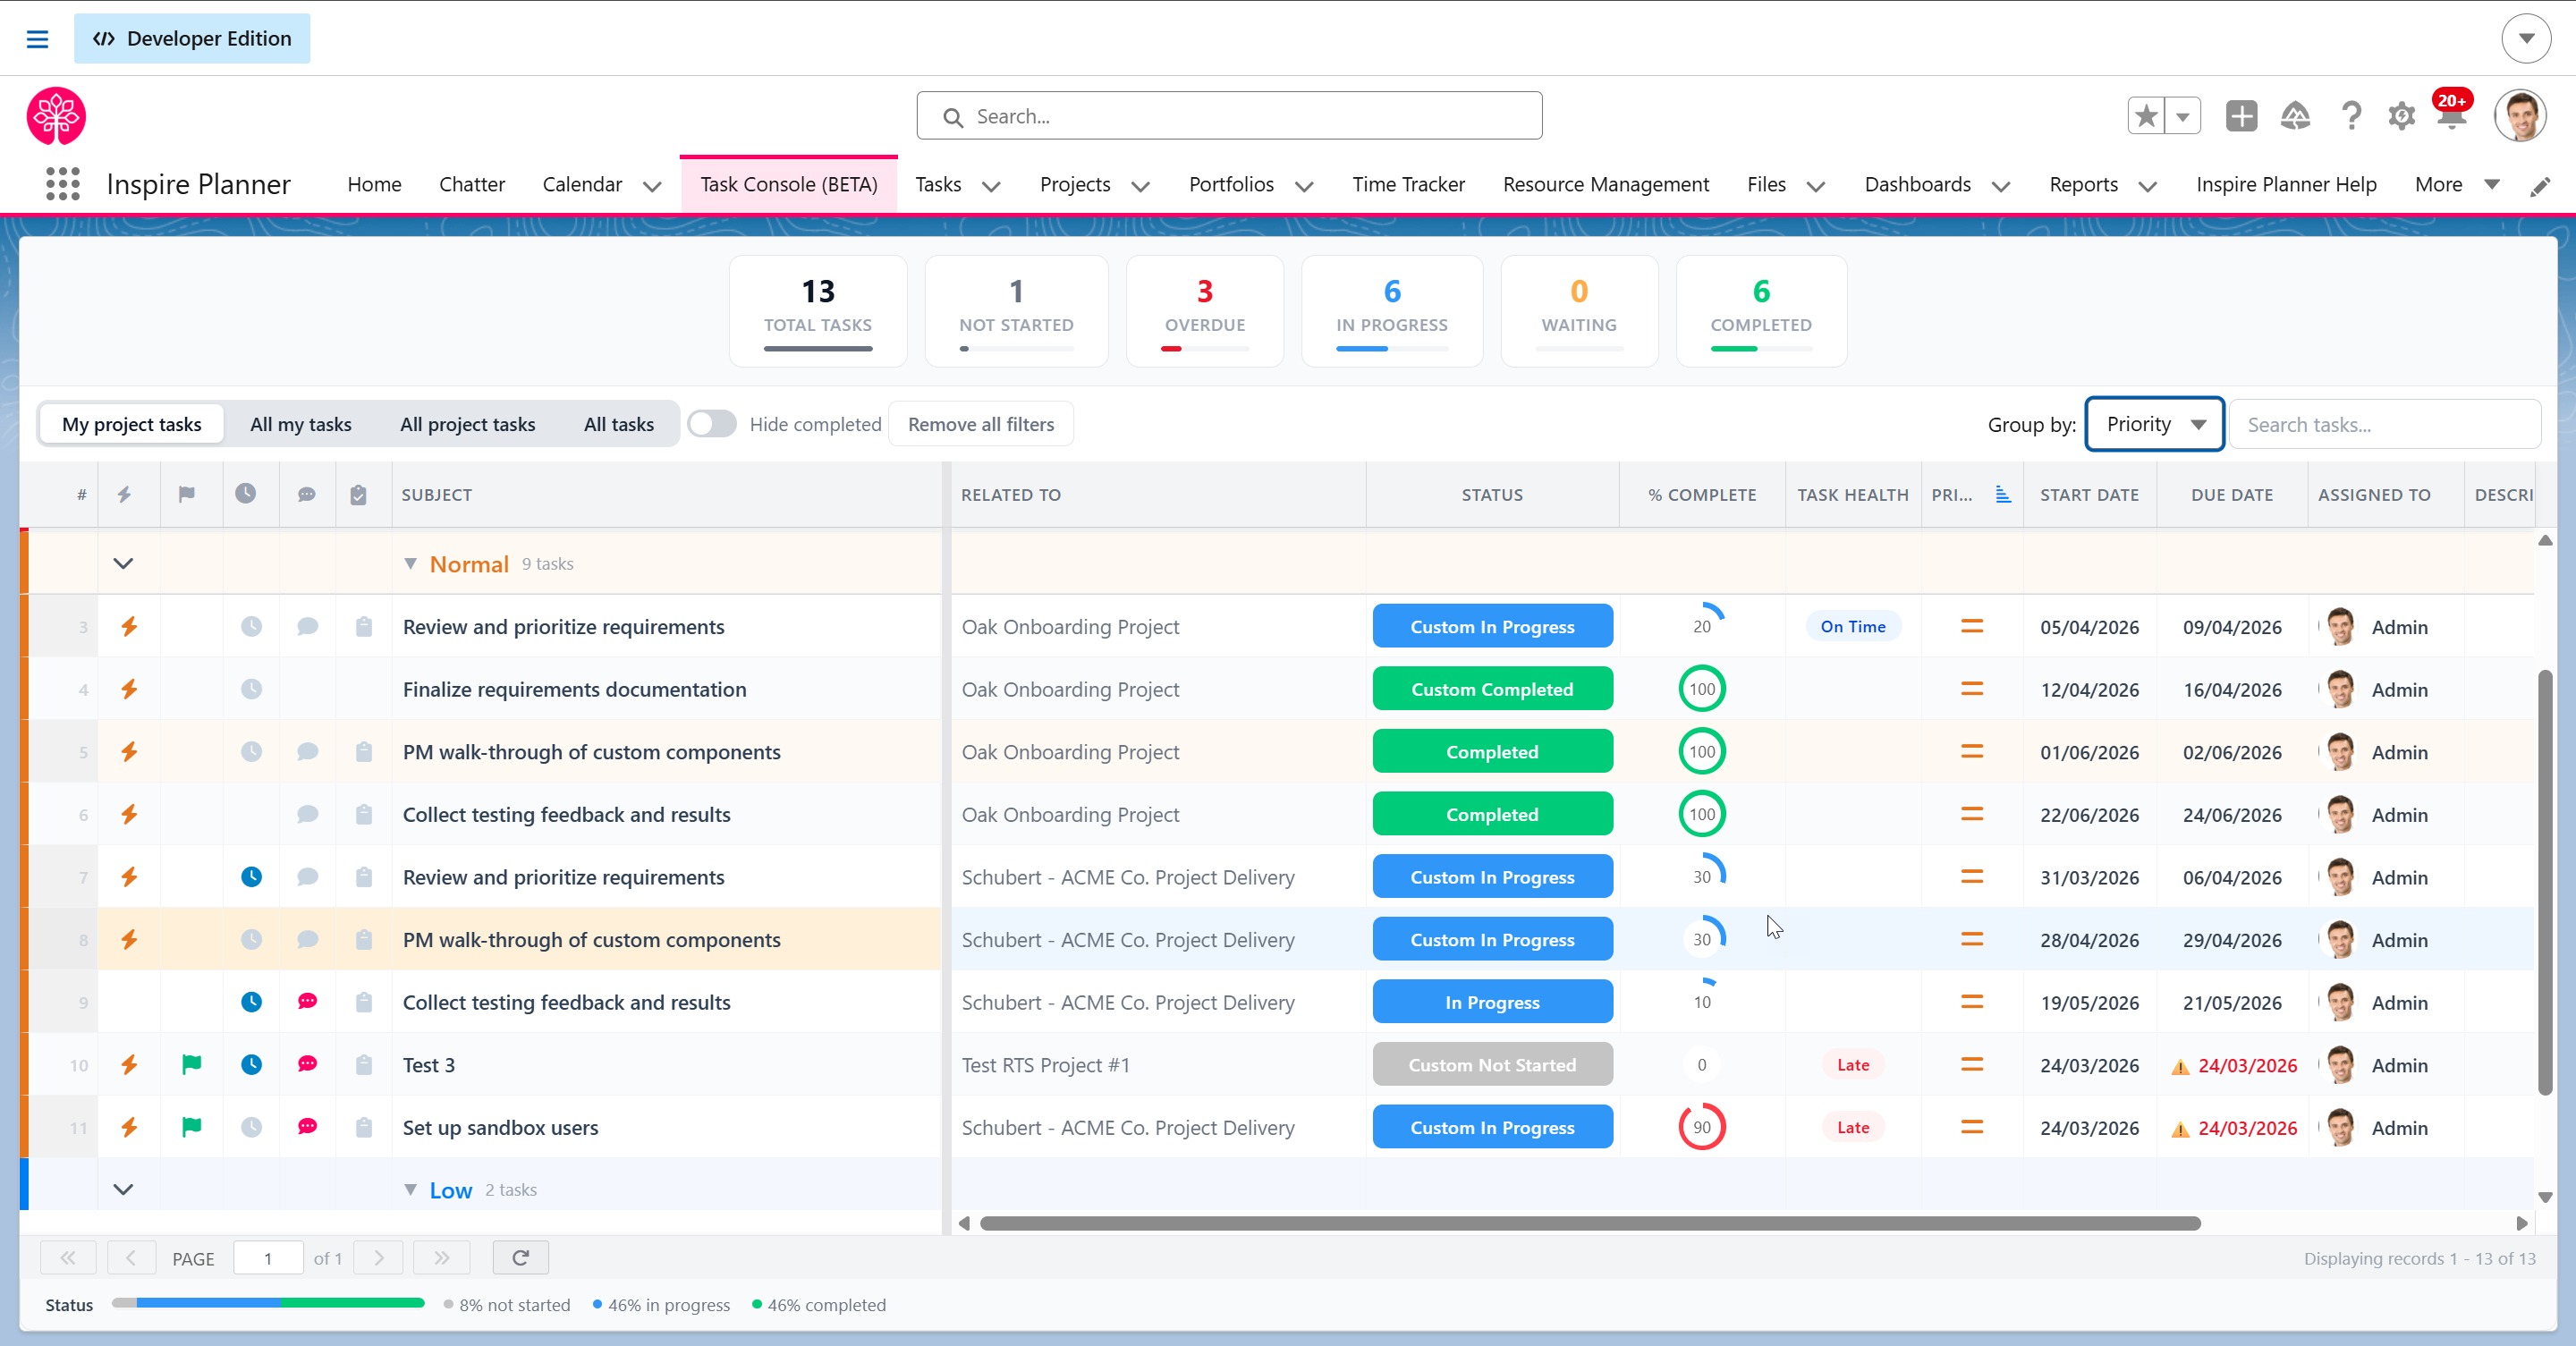Screen dimensions: 2576x1346
Task: Click lightning bolt on Finalize requirements documentation row
Action: pos(129,689)
